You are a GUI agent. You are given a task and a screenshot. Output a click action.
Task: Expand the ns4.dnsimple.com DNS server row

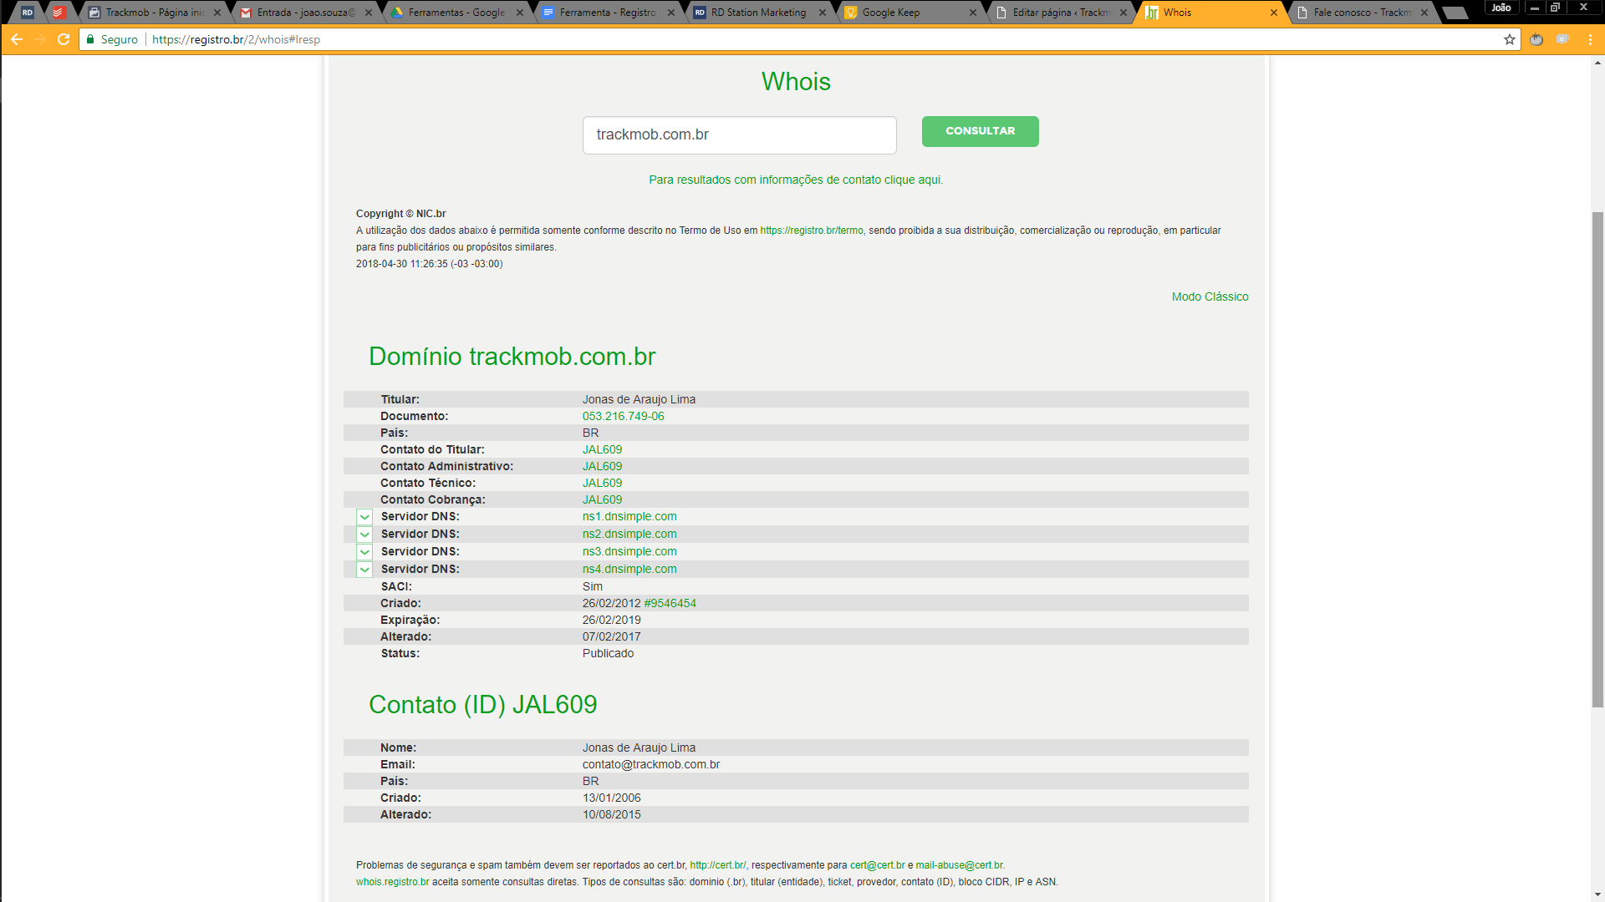(364, 570)
